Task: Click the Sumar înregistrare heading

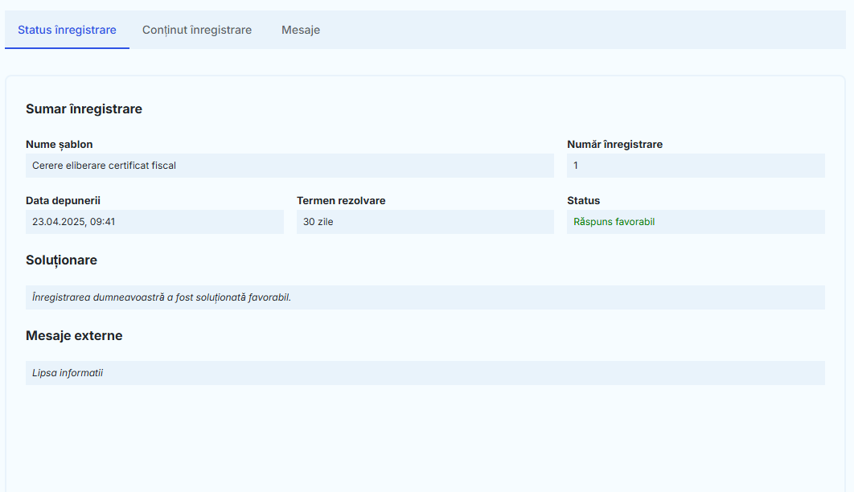Action: click(x=84, y=109)
